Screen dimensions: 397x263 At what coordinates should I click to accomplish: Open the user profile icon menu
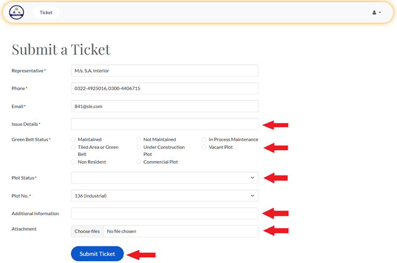[376, 12]
